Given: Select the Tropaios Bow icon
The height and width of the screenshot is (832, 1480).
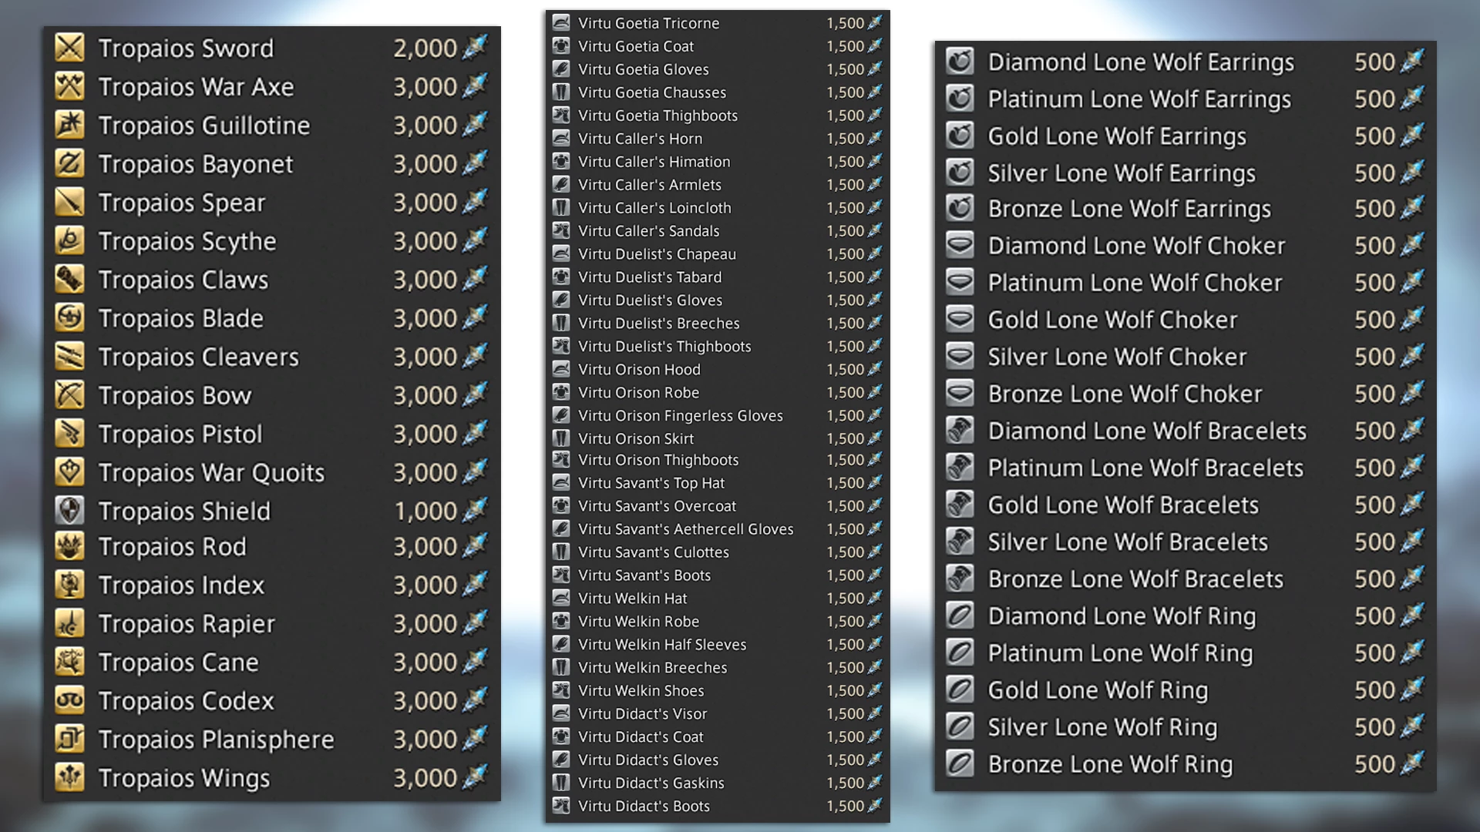Looking at the screenshot, I should (x=69, y=395).
